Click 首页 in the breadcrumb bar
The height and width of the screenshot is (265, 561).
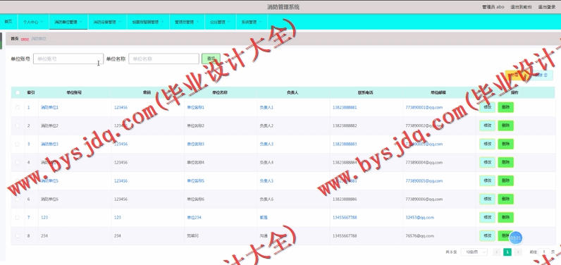pyautogui.click(x=14, y=39)
